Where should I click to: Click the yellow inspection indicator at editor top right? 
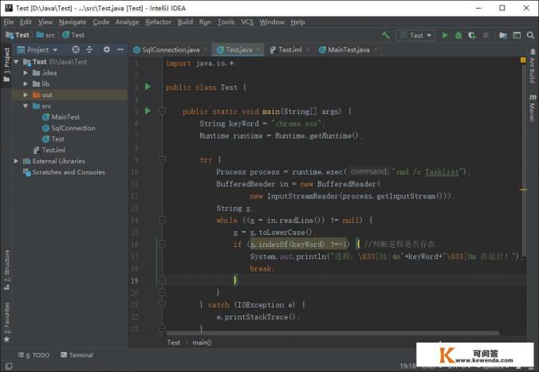tap(523, 60)
